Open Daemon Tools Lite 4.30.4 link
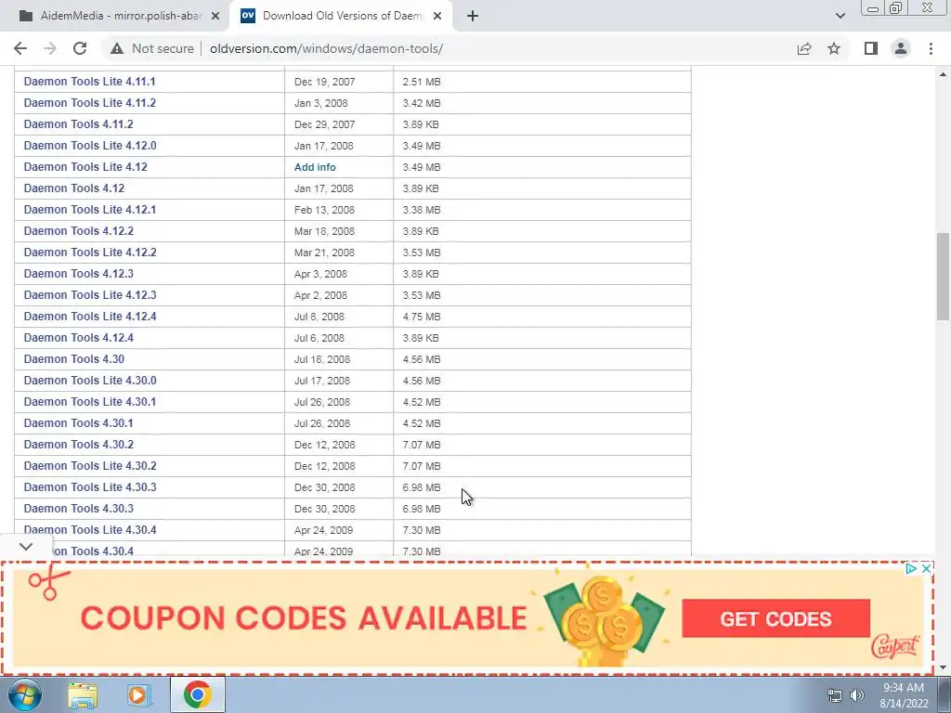Viewport: 951px width, 713px height. pyautogui.click(x=90, y=529)
